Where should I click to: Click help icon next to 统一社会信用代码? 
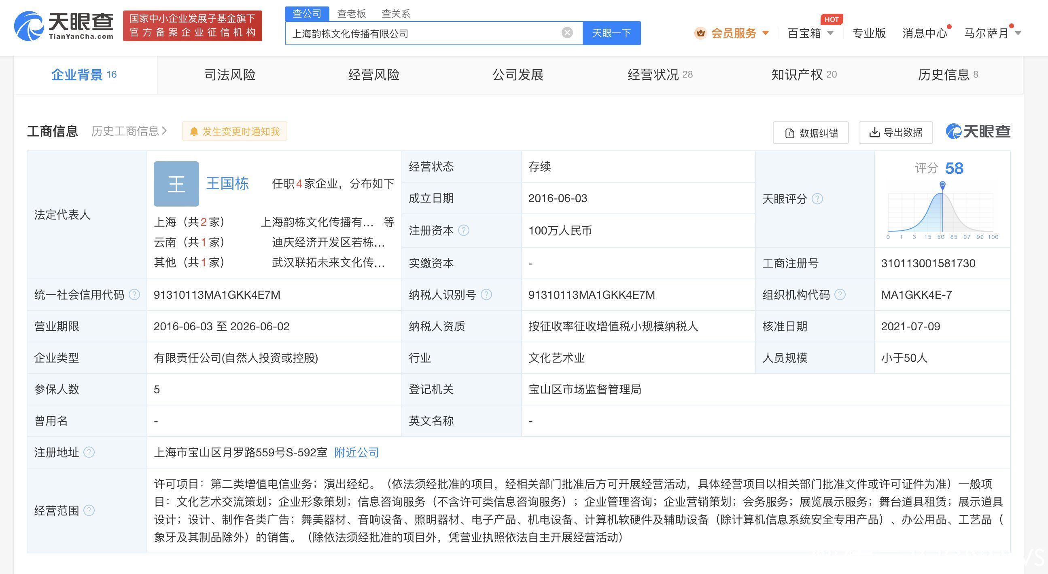(x=134, y=295)
